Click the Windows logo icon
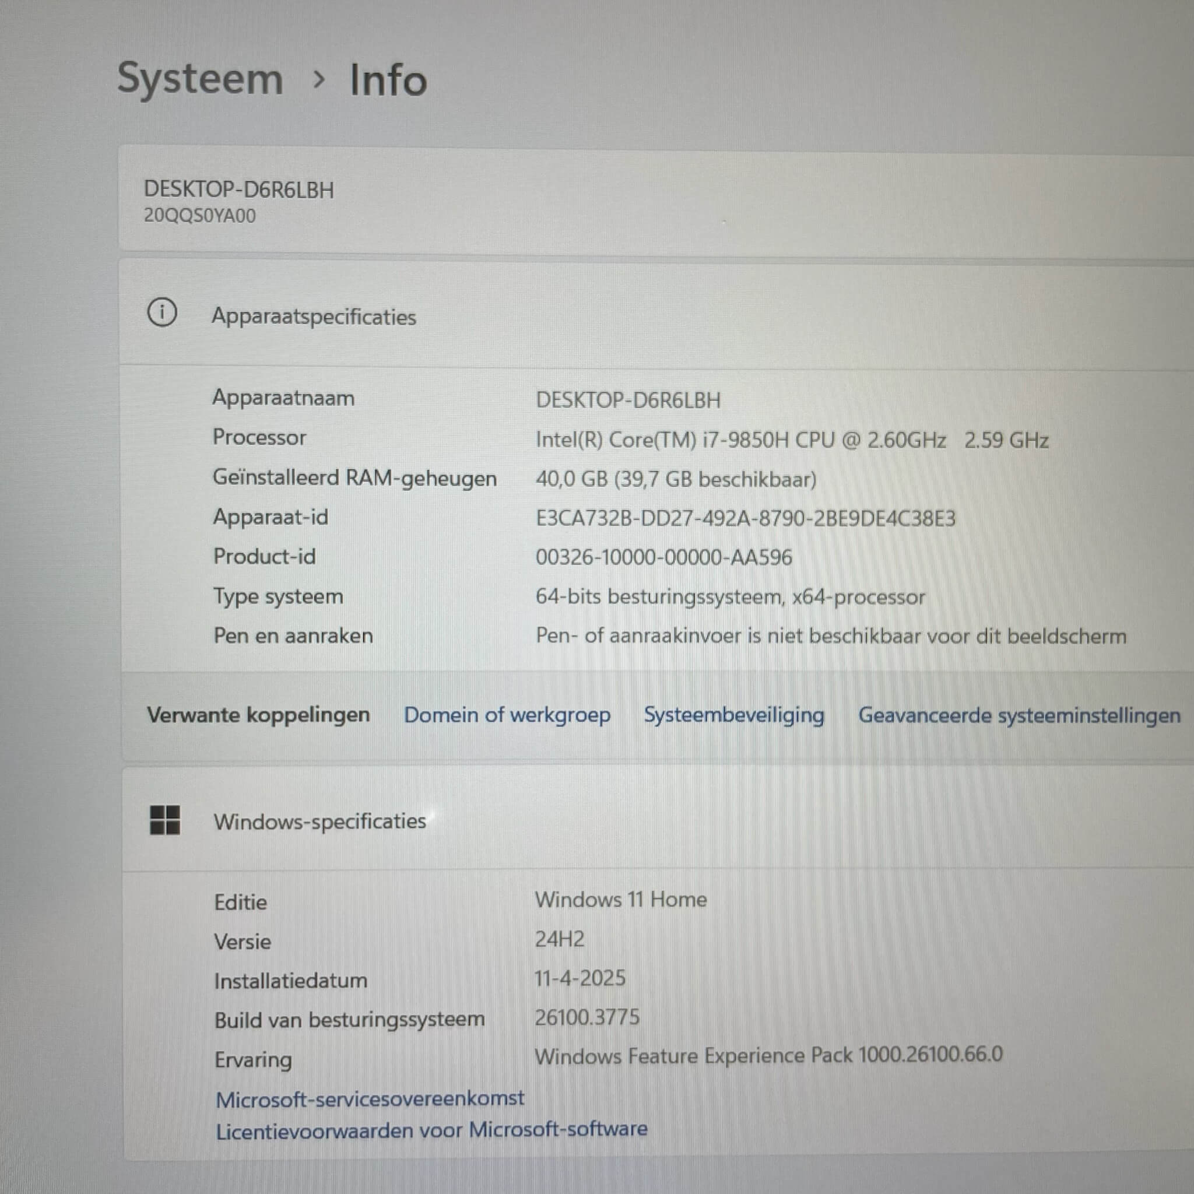The height and width of the screenshot is (1194, 1194). tap(165, 820)
